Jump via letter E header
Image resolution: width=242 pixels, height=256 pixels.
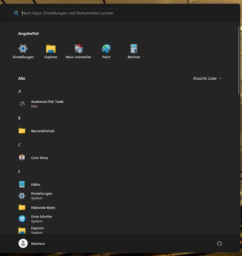click(19, 172)
